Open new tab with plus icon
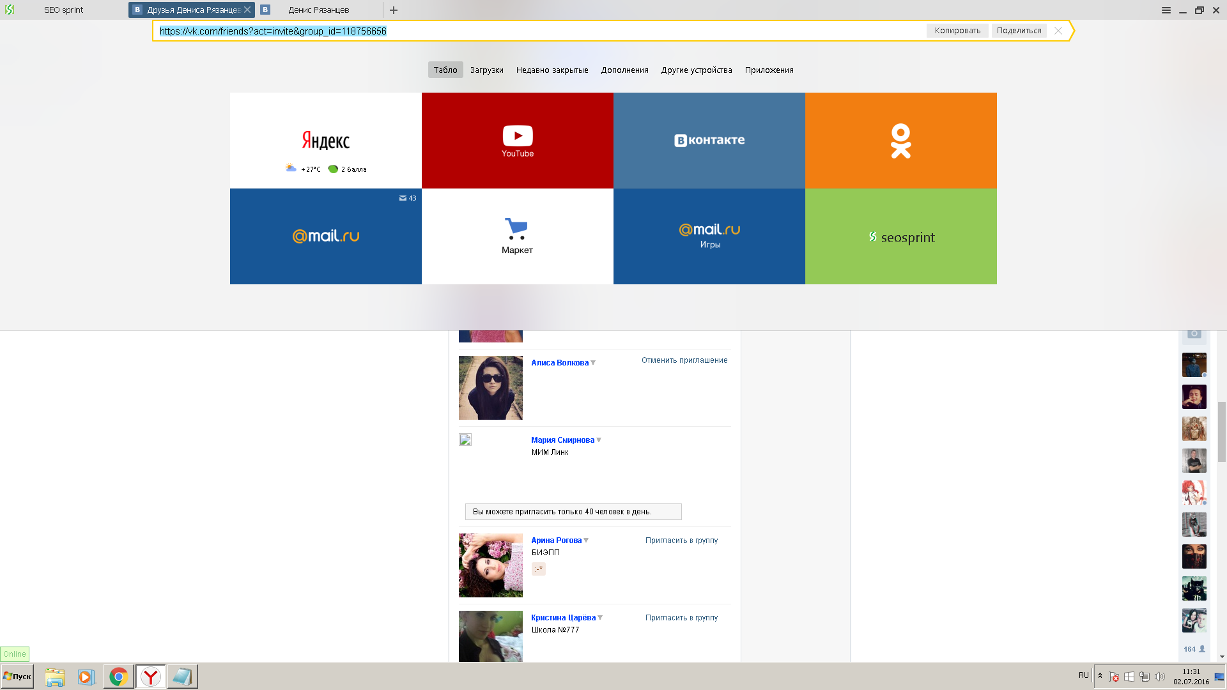1227x690 pixels. (x=394, y=10)
